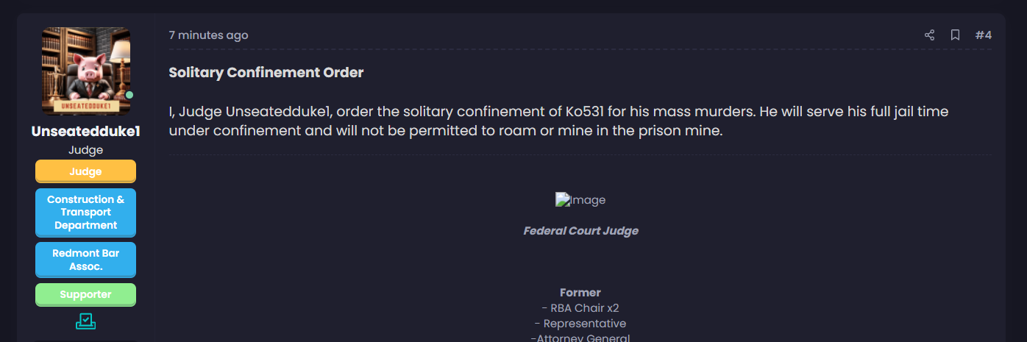Click the Judge user title text

tap(86, 150)
